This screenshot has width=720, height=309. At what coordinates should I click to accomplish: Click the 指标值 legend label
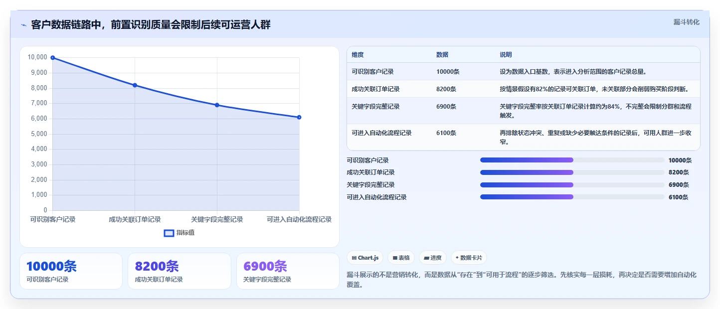point(185,233)
